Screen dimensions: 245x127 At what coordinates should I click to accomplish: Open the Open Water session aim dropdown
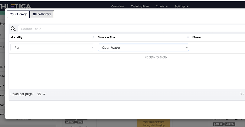[x=143, y=48]
